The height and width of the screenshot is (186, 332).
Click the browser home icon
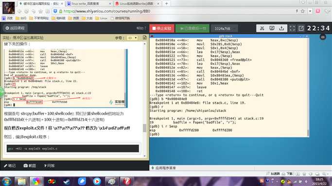[40, 11]
